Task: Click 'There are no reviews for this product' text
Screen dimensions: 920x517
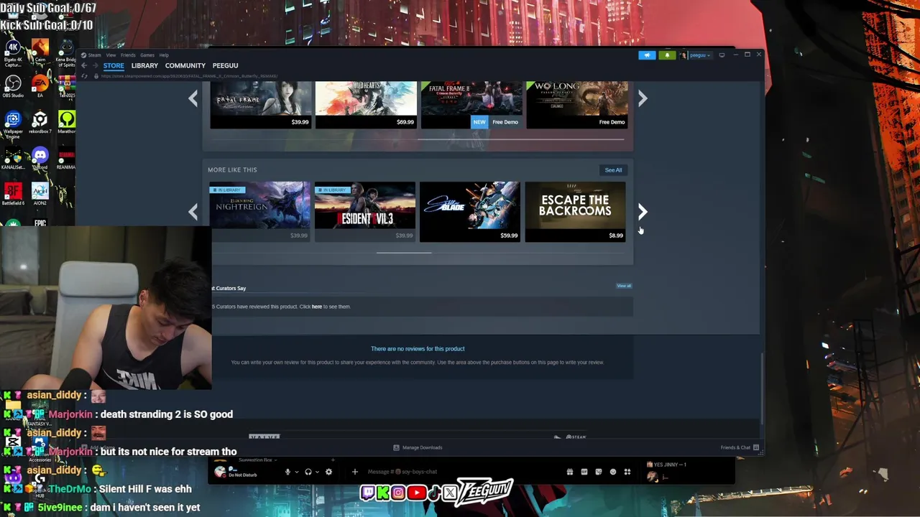Action: pos(418,349)
